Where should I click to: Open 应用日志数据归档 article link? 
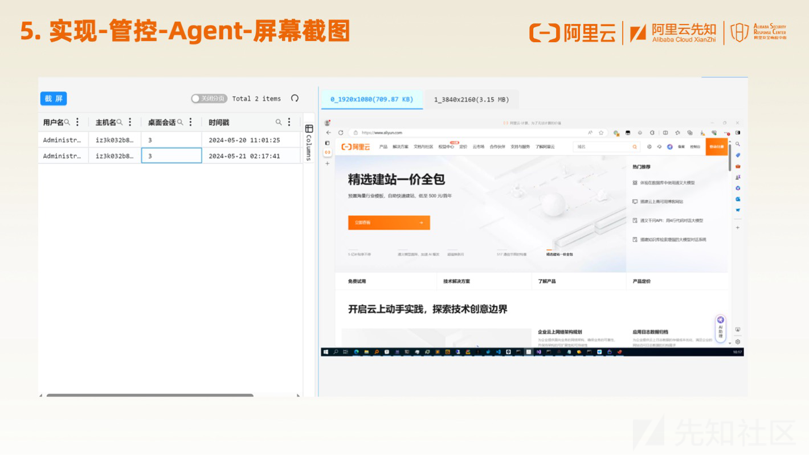coord(650,331)
